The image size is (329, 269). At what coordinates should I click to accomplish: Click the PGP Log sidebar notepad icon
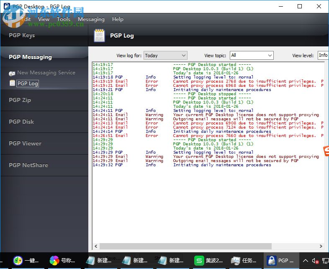[12, 83]
